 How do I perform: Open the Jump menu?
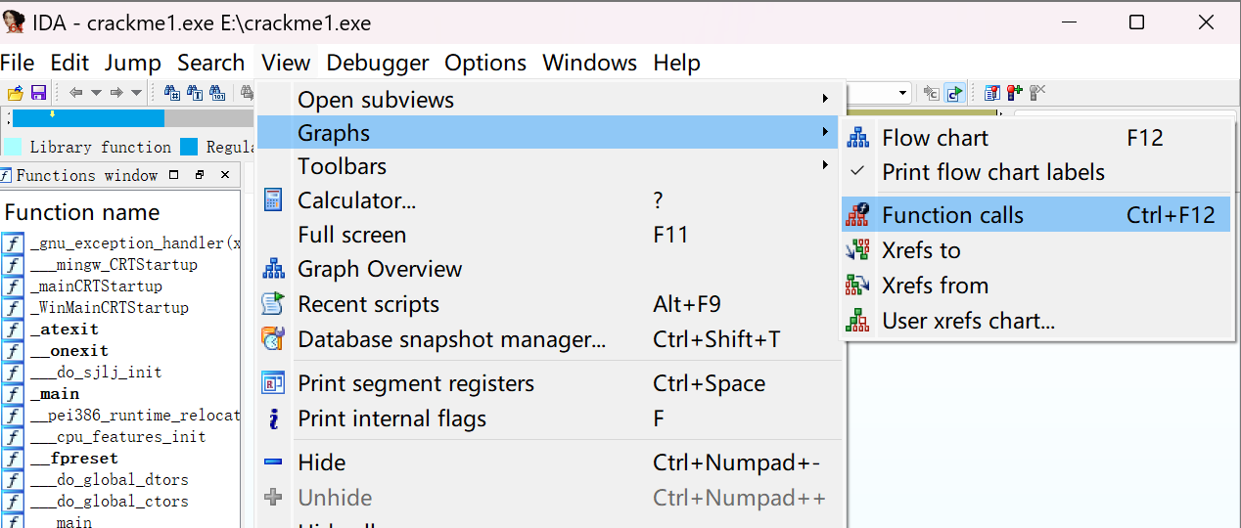tap(133, 63)
